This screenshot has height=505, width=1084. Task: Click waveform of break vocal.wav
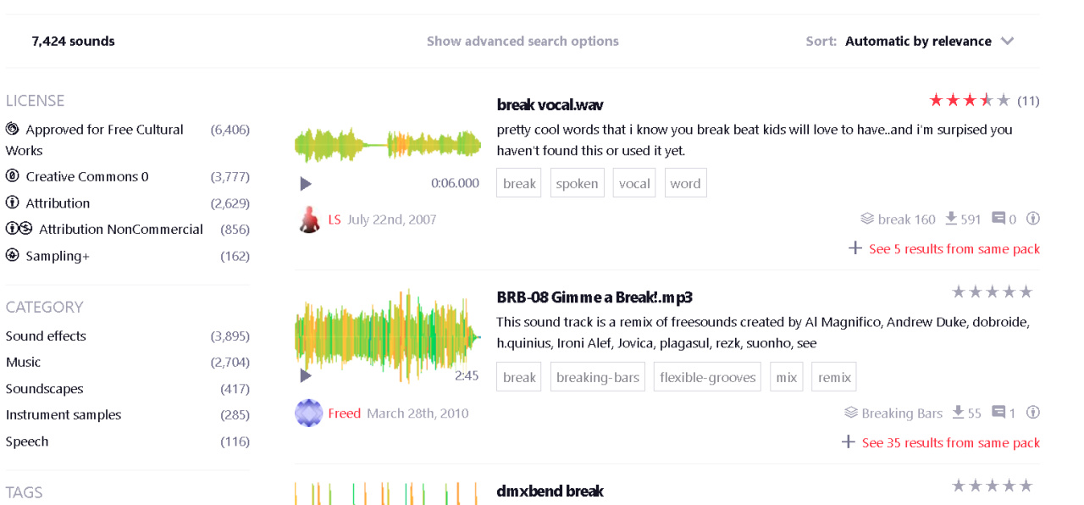click(x=388, y=145)
